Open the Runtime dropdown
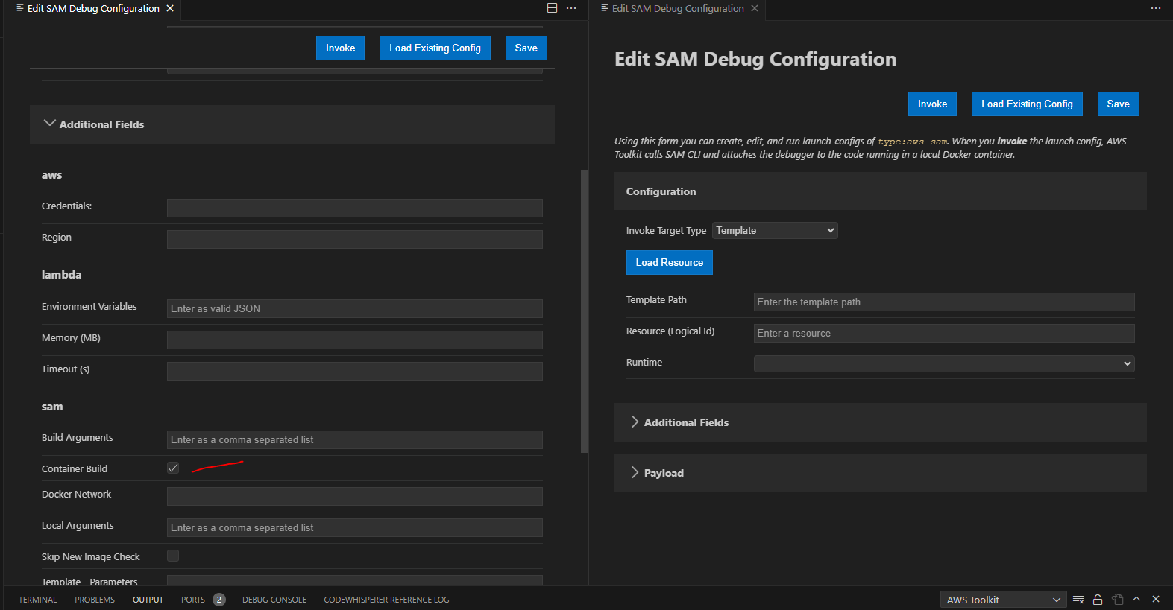 point(944,363)
